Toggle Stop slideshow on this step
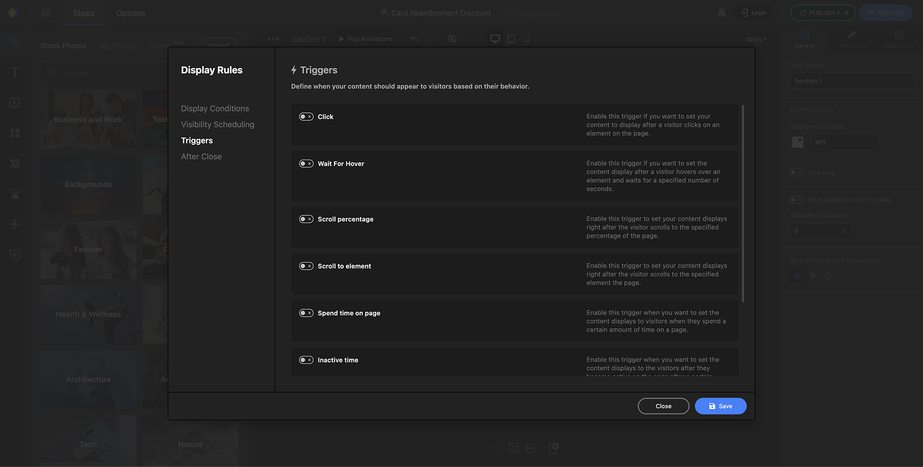 pos(796,200)
